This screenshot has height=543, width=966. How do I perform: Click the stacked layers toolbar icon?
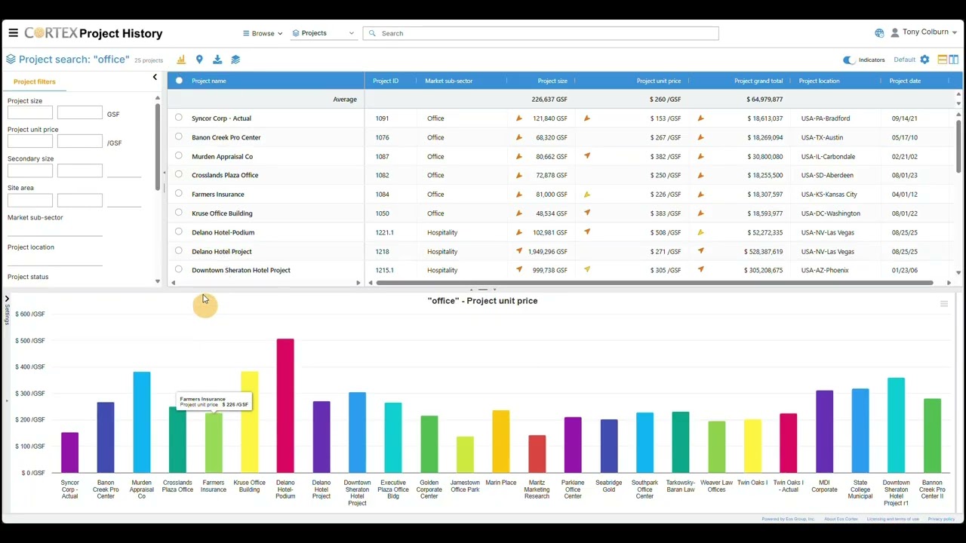(235, 60)
